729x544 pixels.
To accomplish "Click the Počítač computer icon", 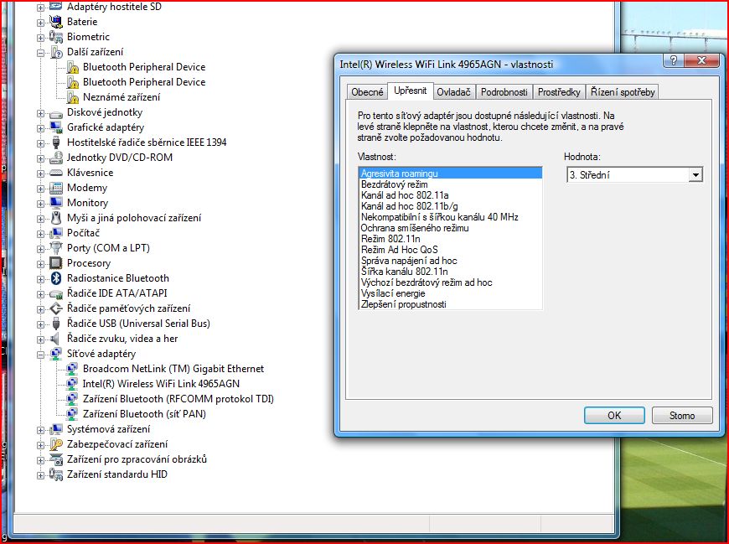I will pyautogui.click(x=56, y=233).
